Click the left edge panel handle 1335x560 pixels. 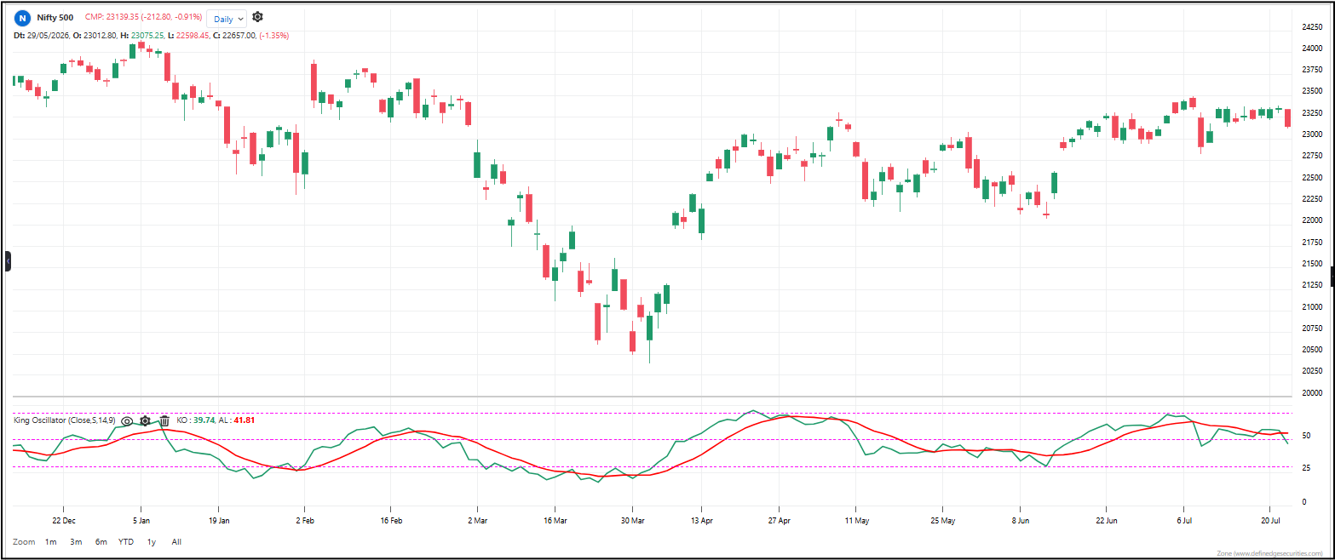(x=8, y=260)
